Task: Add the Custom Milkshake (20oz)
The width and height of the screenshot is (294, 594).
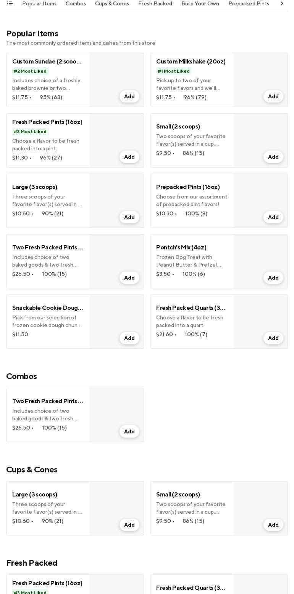Action: coord(273,97)
